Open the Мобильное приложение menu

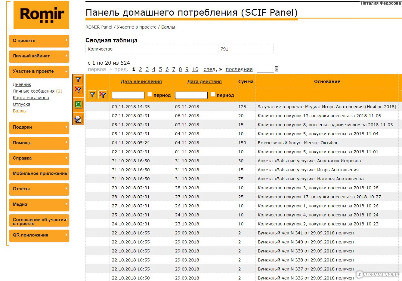coord(39,173)
